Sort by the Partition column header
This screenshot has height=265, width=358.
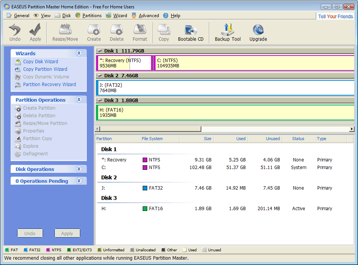(x=118, y=139)
